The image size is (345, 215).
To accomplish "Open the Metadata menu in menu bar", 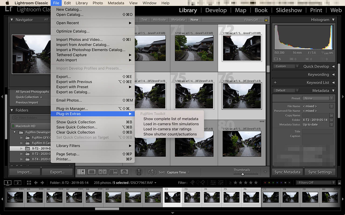I will 116,3.
